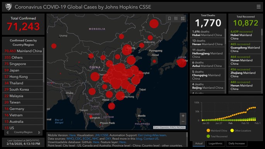Click the orange Mainland China legend swatch
Viewport: 265px width, 149px height.
tap(208, 130)
